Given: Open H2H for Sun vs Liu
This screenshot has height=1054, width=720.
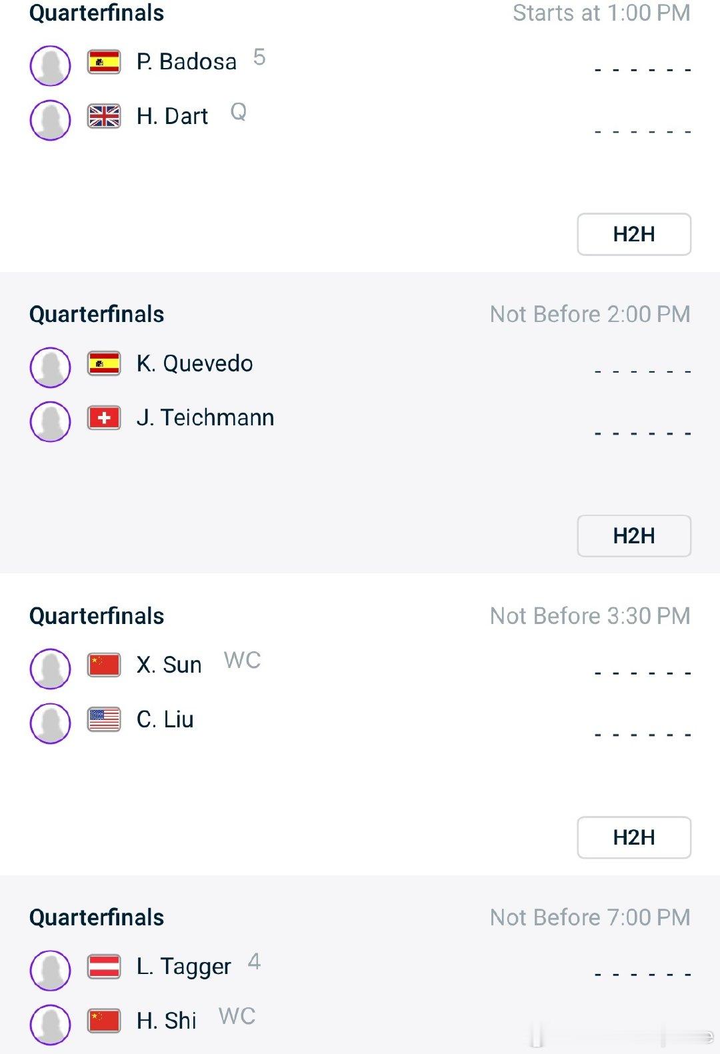Looking at the screenshot, I should (634, 837).
